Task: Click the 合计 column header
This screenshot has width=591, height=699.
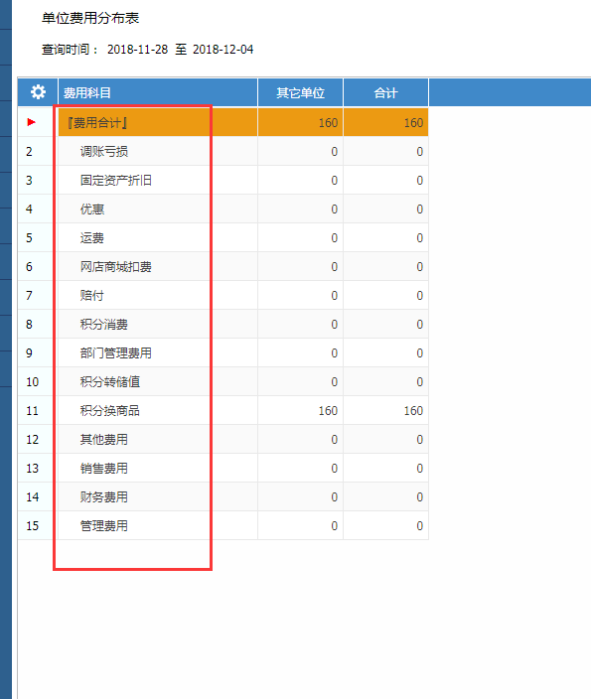Action: coord(385,92)
